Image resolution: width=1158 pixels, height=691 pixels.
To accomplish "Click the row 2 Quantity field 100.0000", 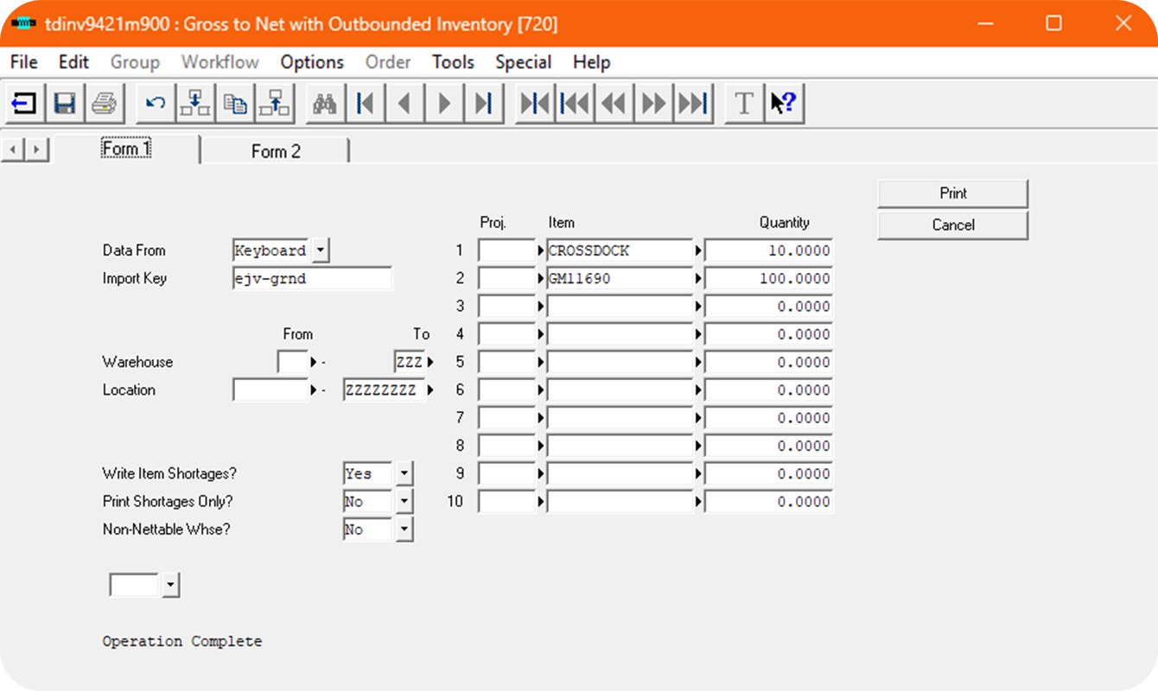I will tap(768, 278).
